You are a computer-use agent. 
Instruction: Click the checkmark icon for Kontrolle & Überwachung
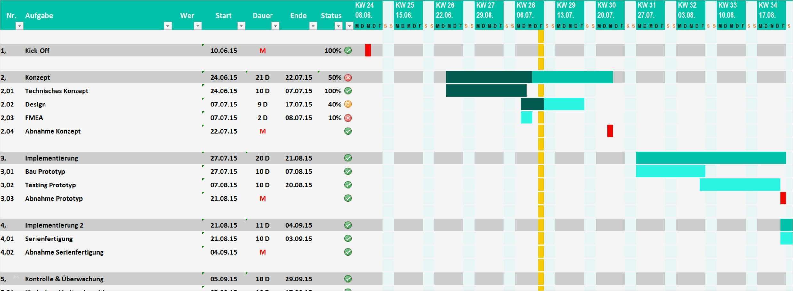click(x=348, y=279)
